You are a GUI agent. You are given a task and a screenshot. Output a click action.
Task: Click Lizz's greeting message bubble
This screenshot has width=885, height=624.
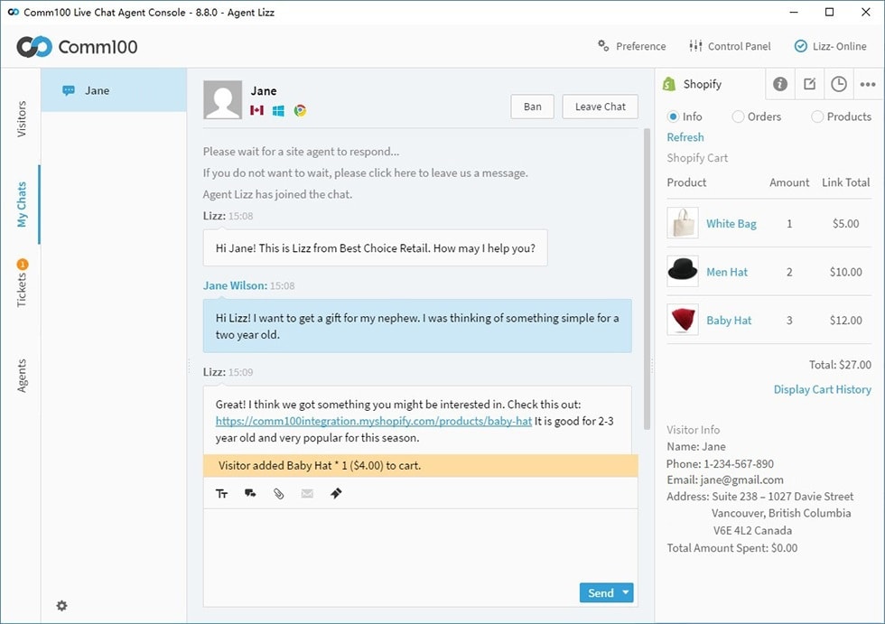pos(376,247)
